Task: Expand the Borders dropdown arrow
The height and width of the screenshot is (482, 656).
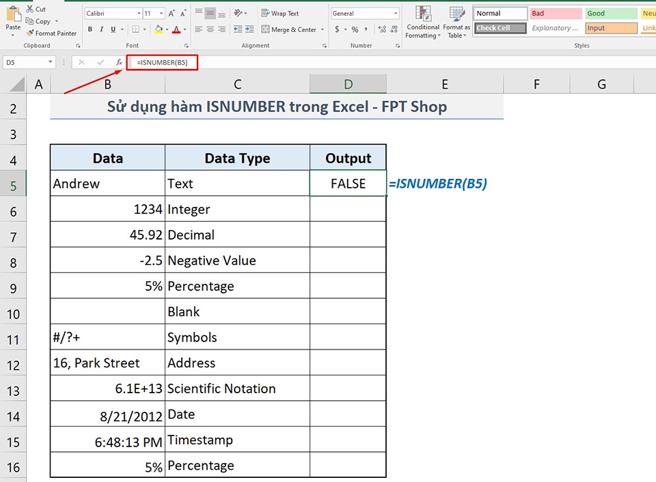Action: click(145, 28)
